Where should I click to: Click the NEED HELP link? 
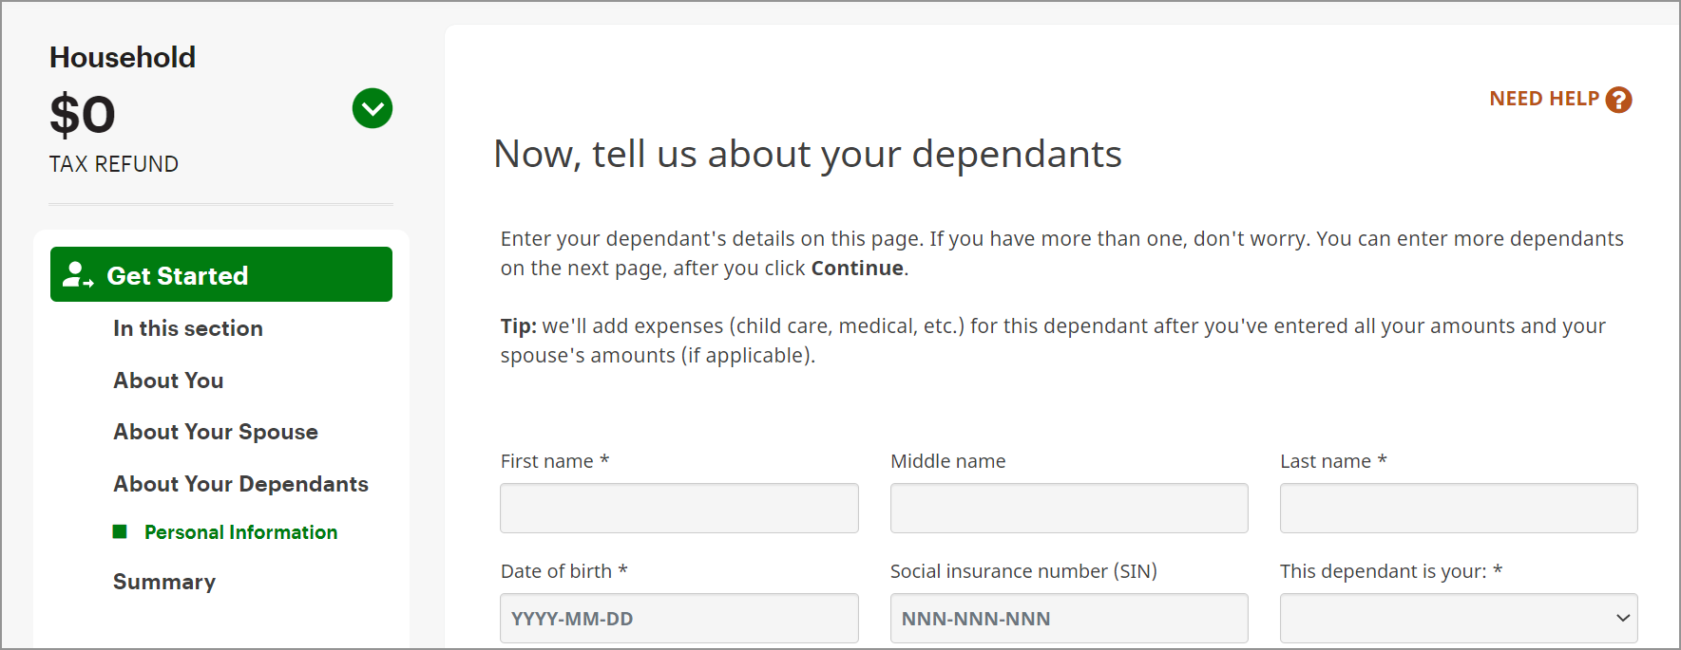1544,99
